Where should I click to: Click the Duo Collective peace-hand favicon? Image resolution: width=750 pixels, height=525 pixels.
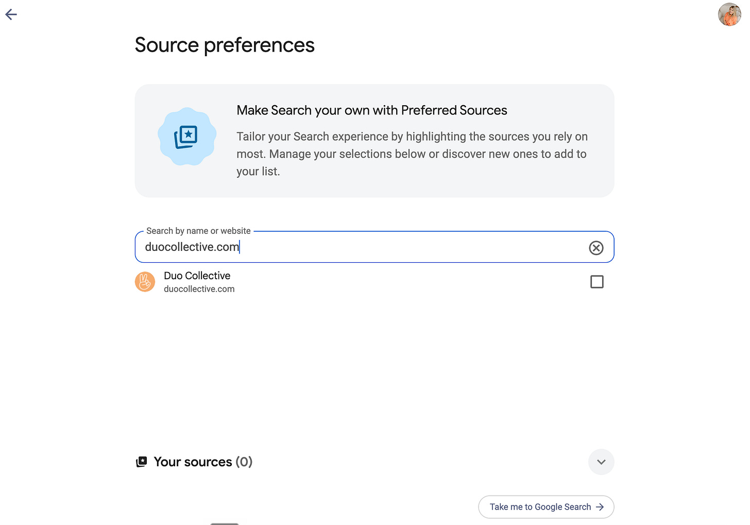click(x=145, y=282)
